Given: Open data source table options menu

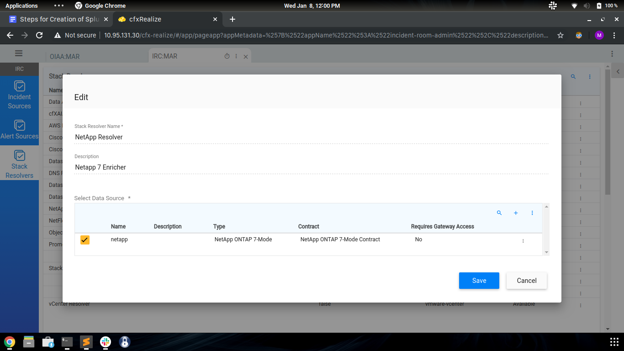Looking at the screenshot, I should click(x=532, y=213).
